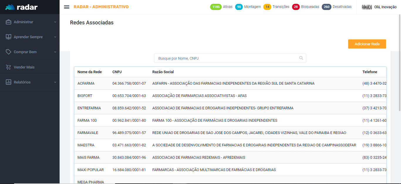Image resolution: width=401 pixels, height=184 pixels.
Task: Click the search magnifier icon
Action: [301, 58]
